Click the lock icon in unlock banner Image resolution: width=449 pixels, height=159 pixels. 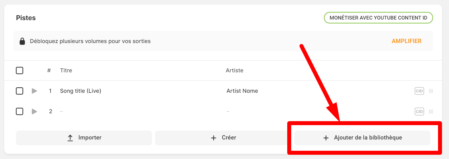point(22,41)
